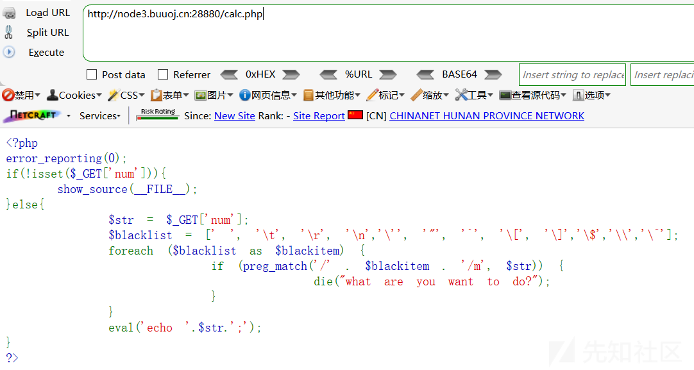Open the 查看源代码 dropdown menu
The width and height of the screenshot is (694, 370).
pyautogui.click(x=563, y=95)
